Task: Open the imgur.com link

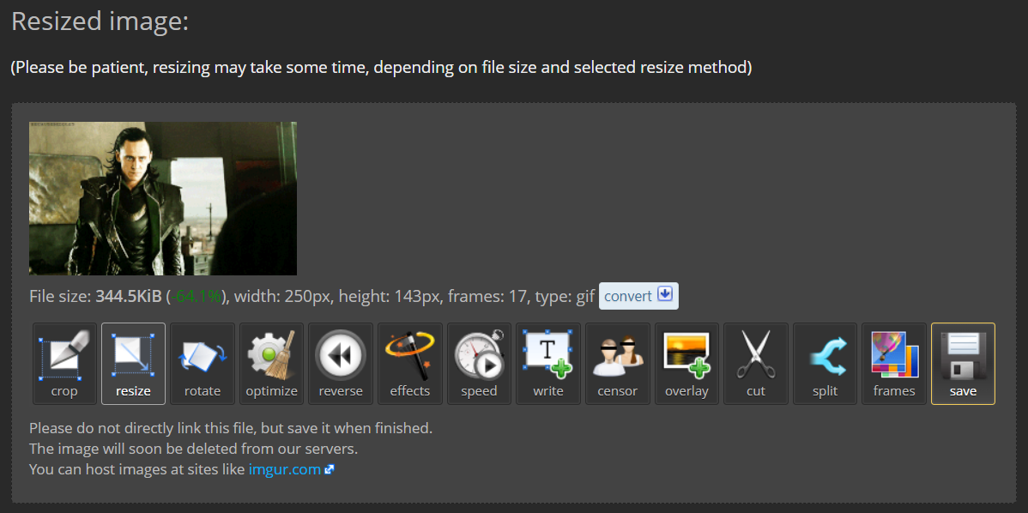Action: [x=285, y=470]
